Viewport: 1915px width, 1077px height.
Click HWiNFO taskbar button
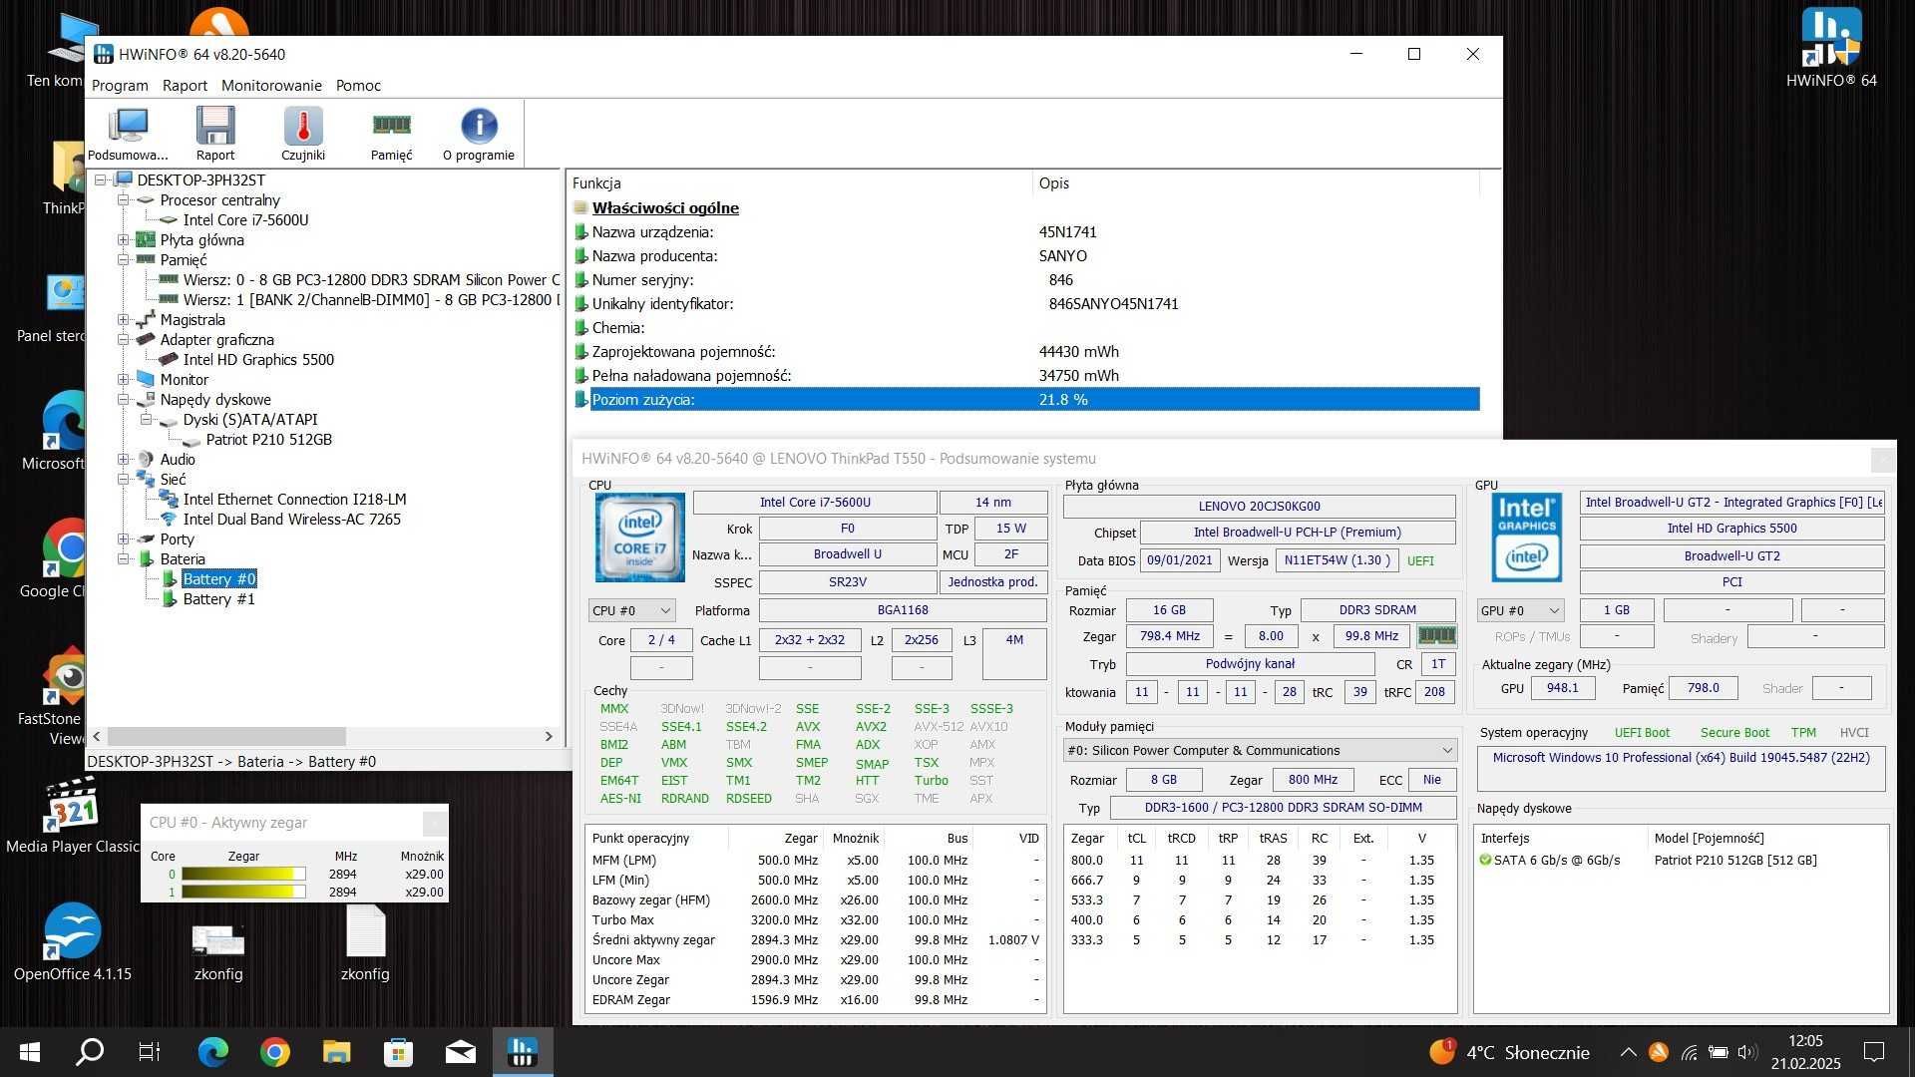click(522, 1052)
